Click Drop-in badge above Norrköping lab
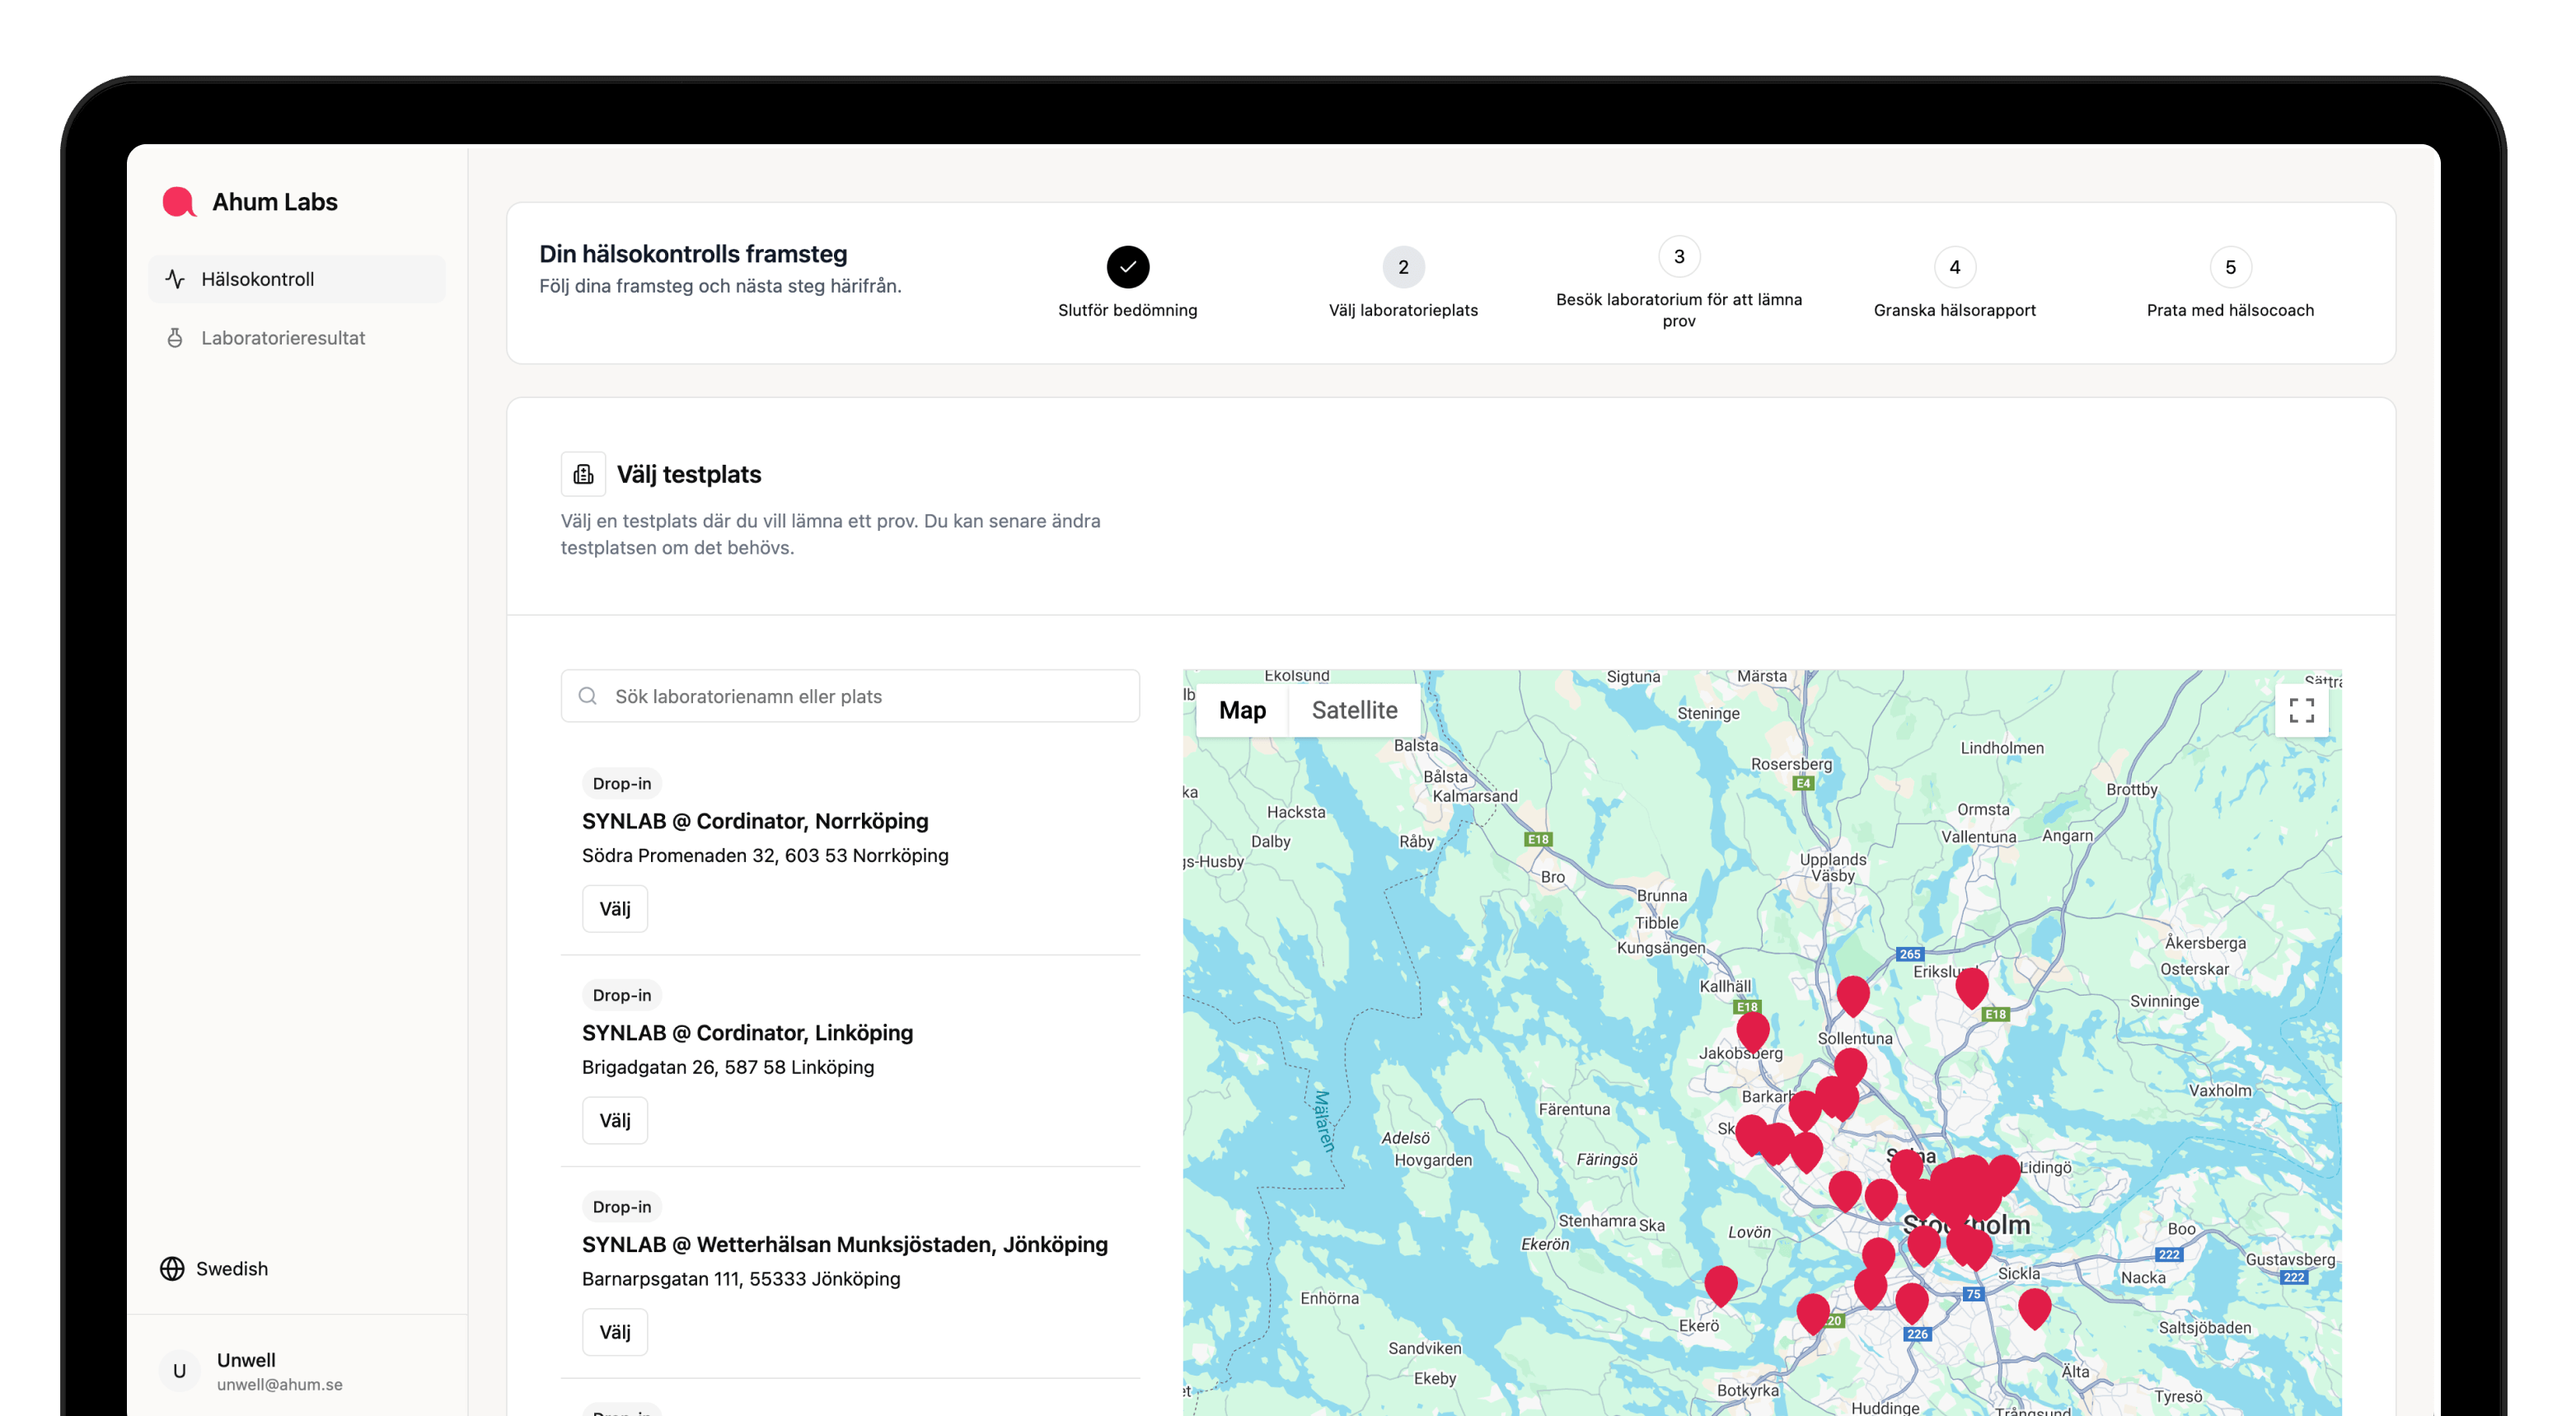 point(622,783)
